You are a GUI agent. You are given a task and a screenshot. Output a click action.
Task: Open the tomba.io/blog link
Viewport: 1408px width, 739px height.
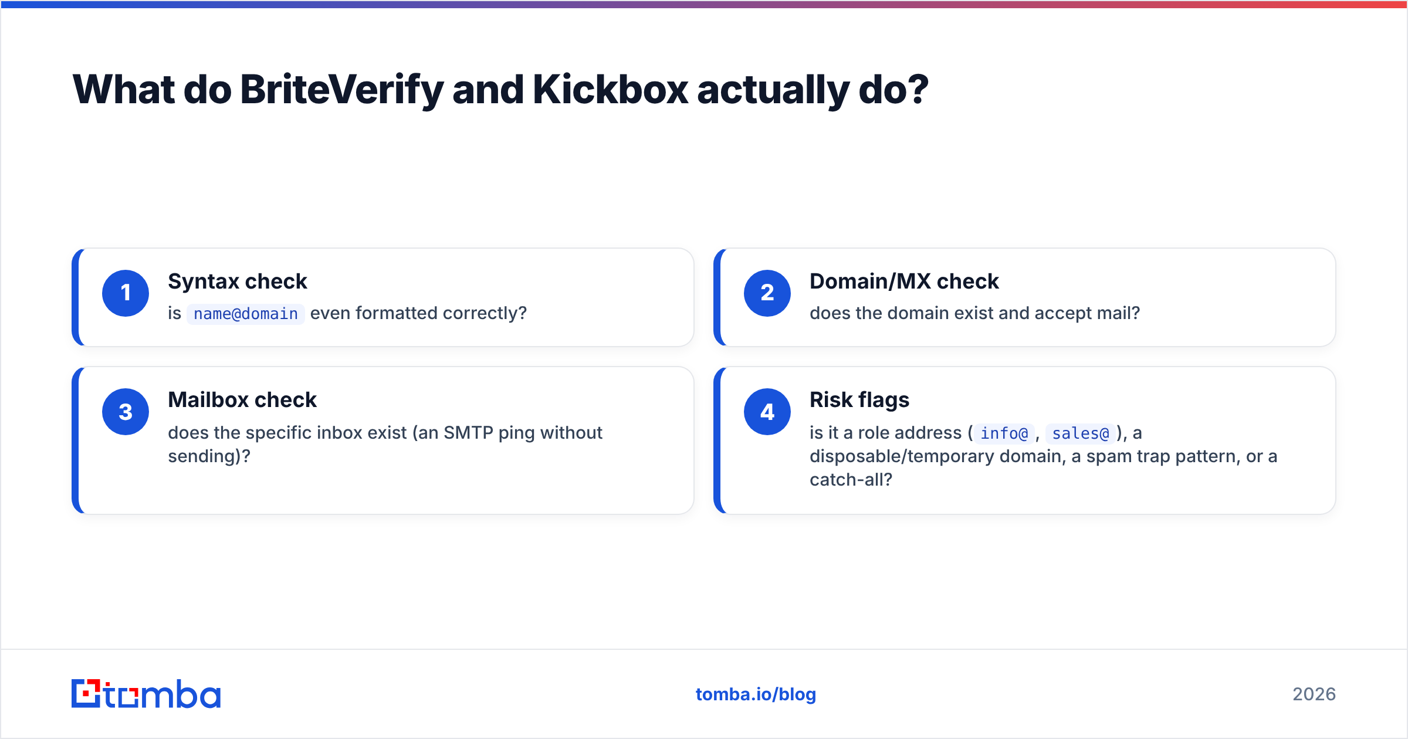[x=756, y=694]
